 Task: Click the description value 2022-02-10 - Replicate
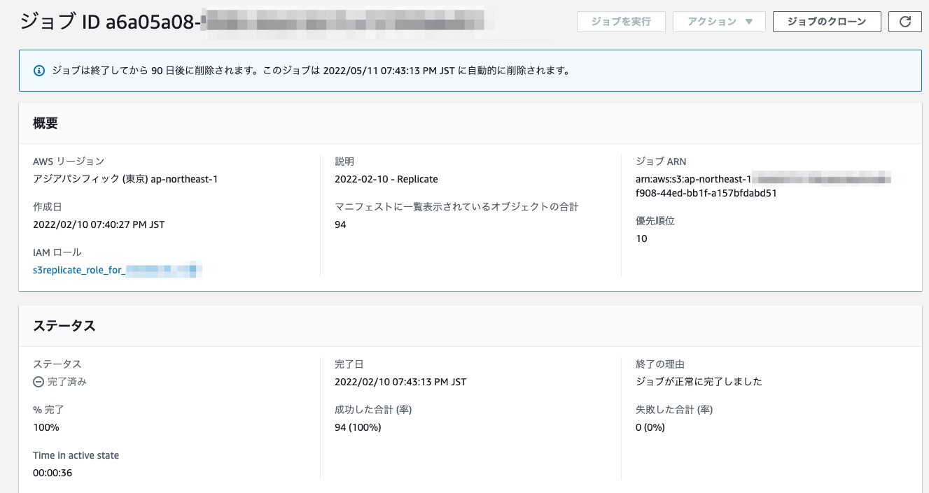(x=386, y=179)
